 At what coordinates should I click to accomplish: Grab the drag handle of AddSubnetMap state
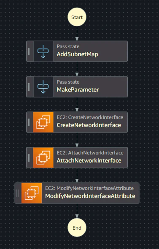(29, 51)
